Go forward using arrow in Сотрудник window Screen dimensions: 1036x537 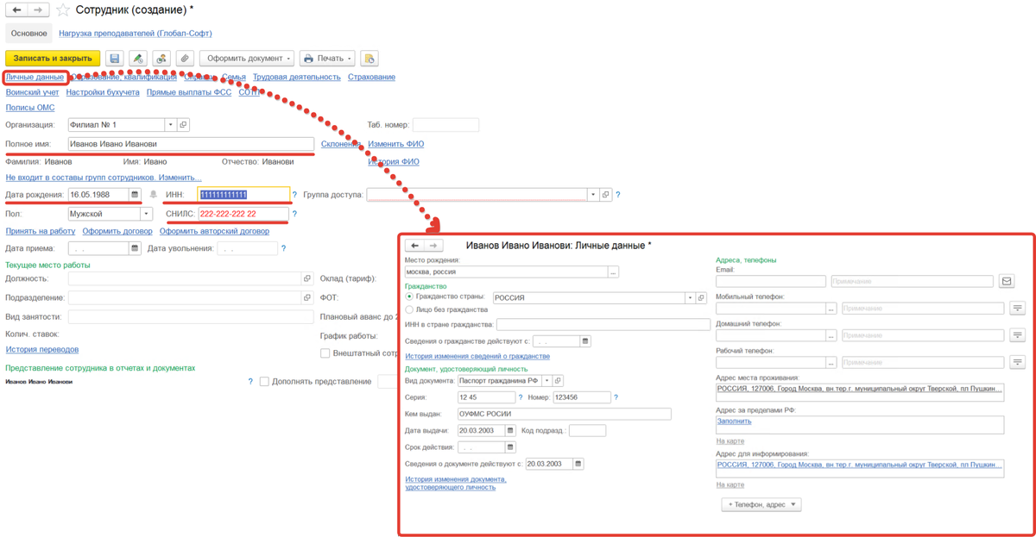38,10
